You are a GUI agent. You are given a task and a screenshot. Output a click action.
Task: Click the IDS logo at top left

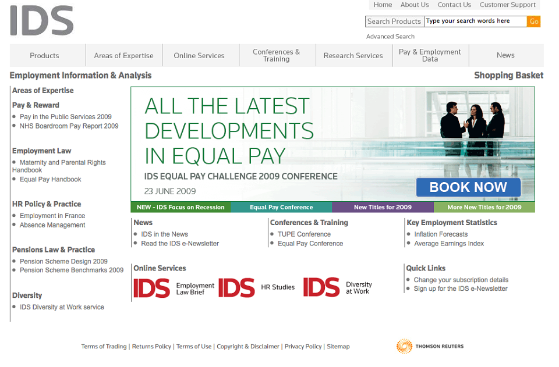42,20
